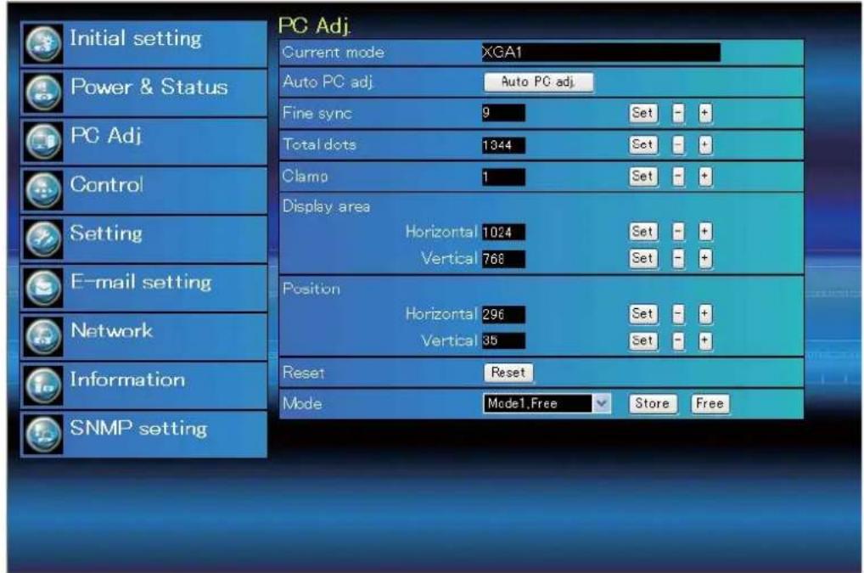Screen dimensions: 864x573
Task: Click the Control sidebar icon
Action: [x=43, y=189]
